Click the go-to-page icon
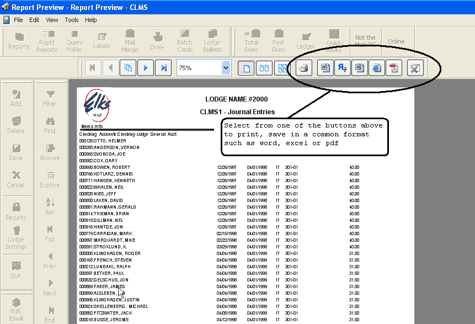The image size is (475, 324). pos(128,68)
